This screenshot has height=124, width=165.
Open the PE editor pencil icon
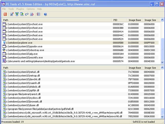(12, 14)
